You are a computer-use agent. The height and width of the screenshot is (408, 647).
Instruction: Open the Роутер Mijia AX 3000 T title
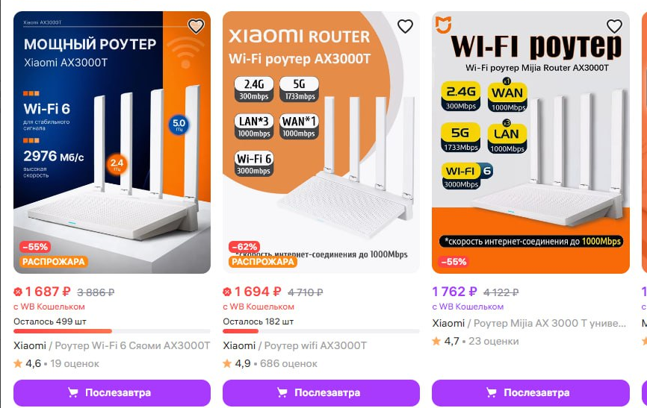point(550,323)
